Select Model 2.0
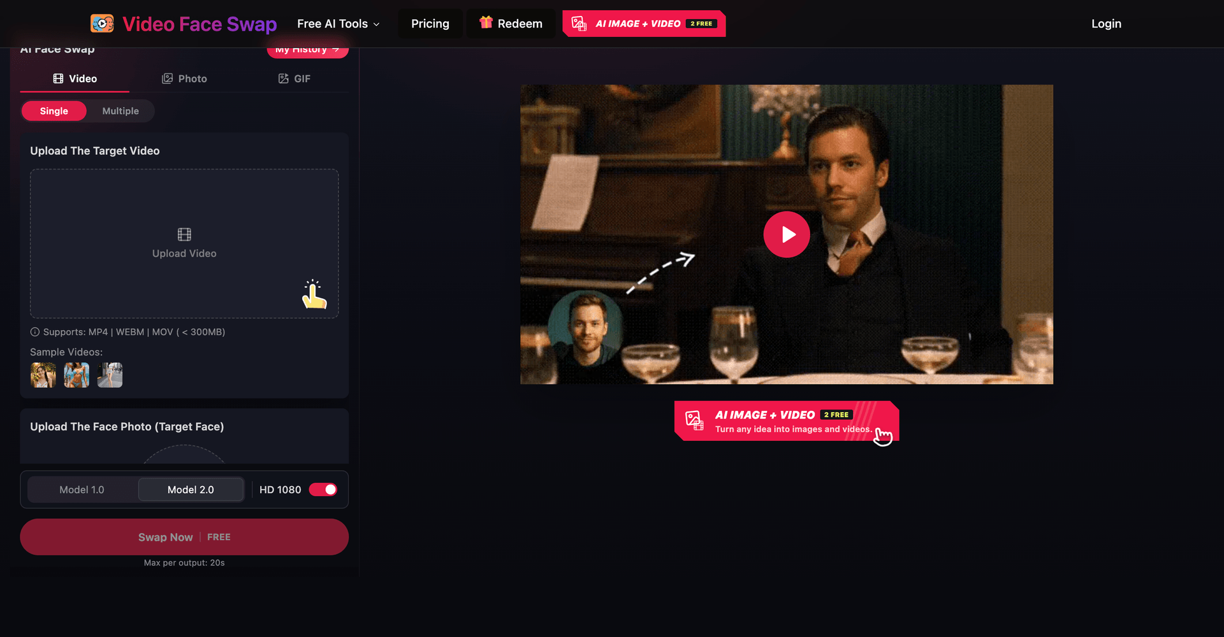Image resolution: width=1224 pixels, height=637 pixels. click(x=191, y=490)
